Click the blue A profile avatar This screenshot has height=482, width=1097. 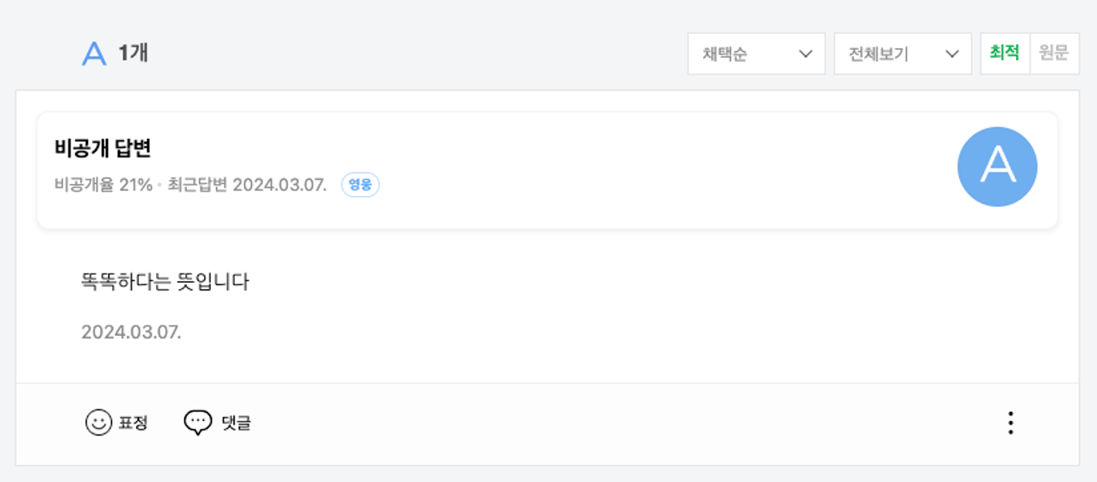[x=997, y=165]
